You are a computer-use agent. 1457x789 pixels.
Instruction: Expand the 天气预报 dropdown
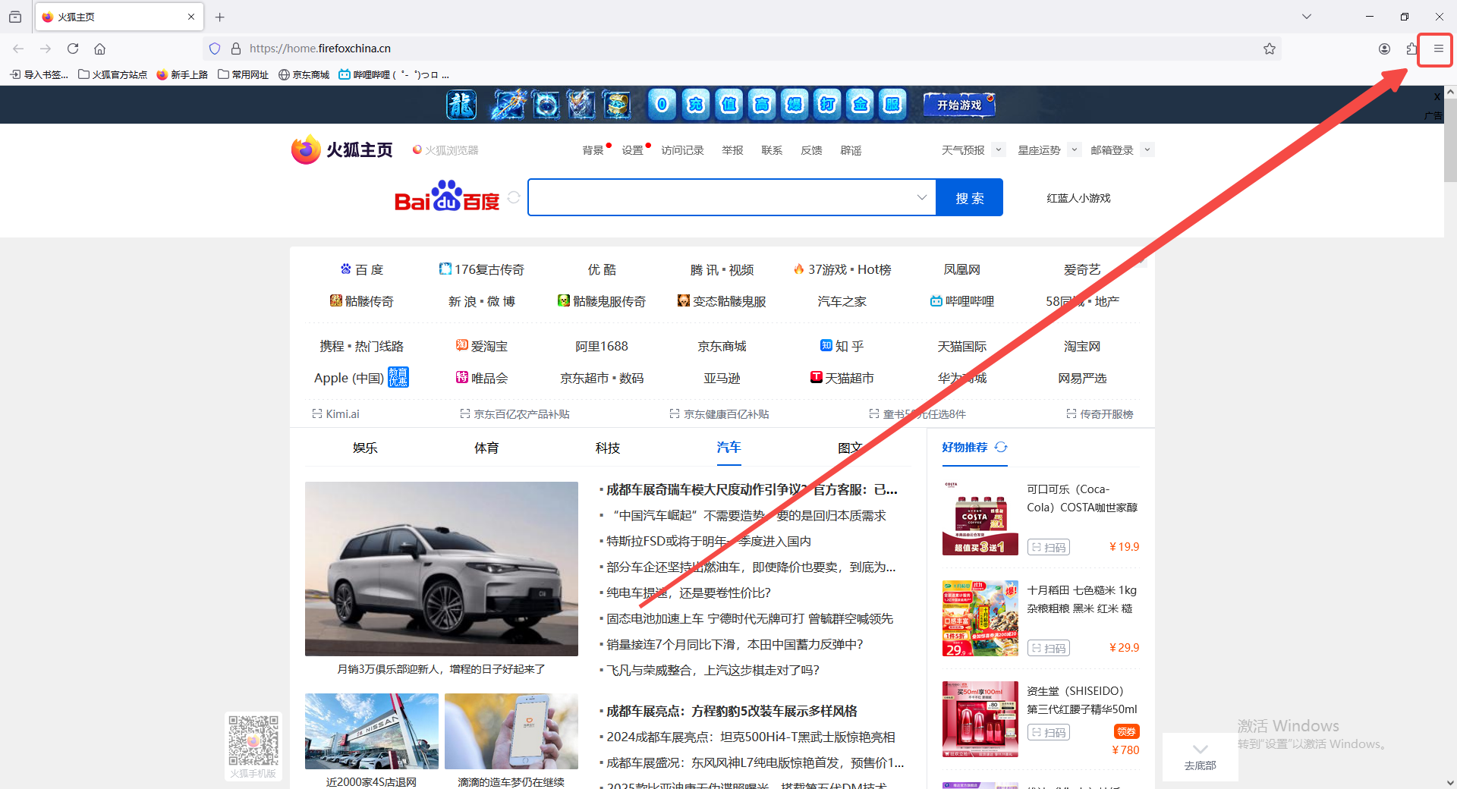999,149
